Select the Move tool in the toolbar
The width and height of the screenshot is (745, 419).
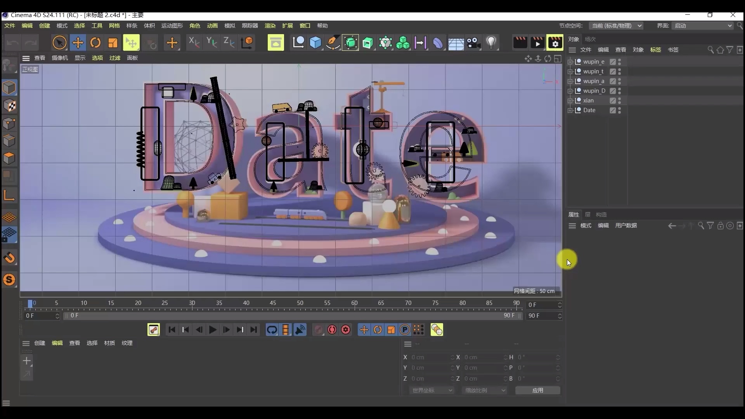78,43
